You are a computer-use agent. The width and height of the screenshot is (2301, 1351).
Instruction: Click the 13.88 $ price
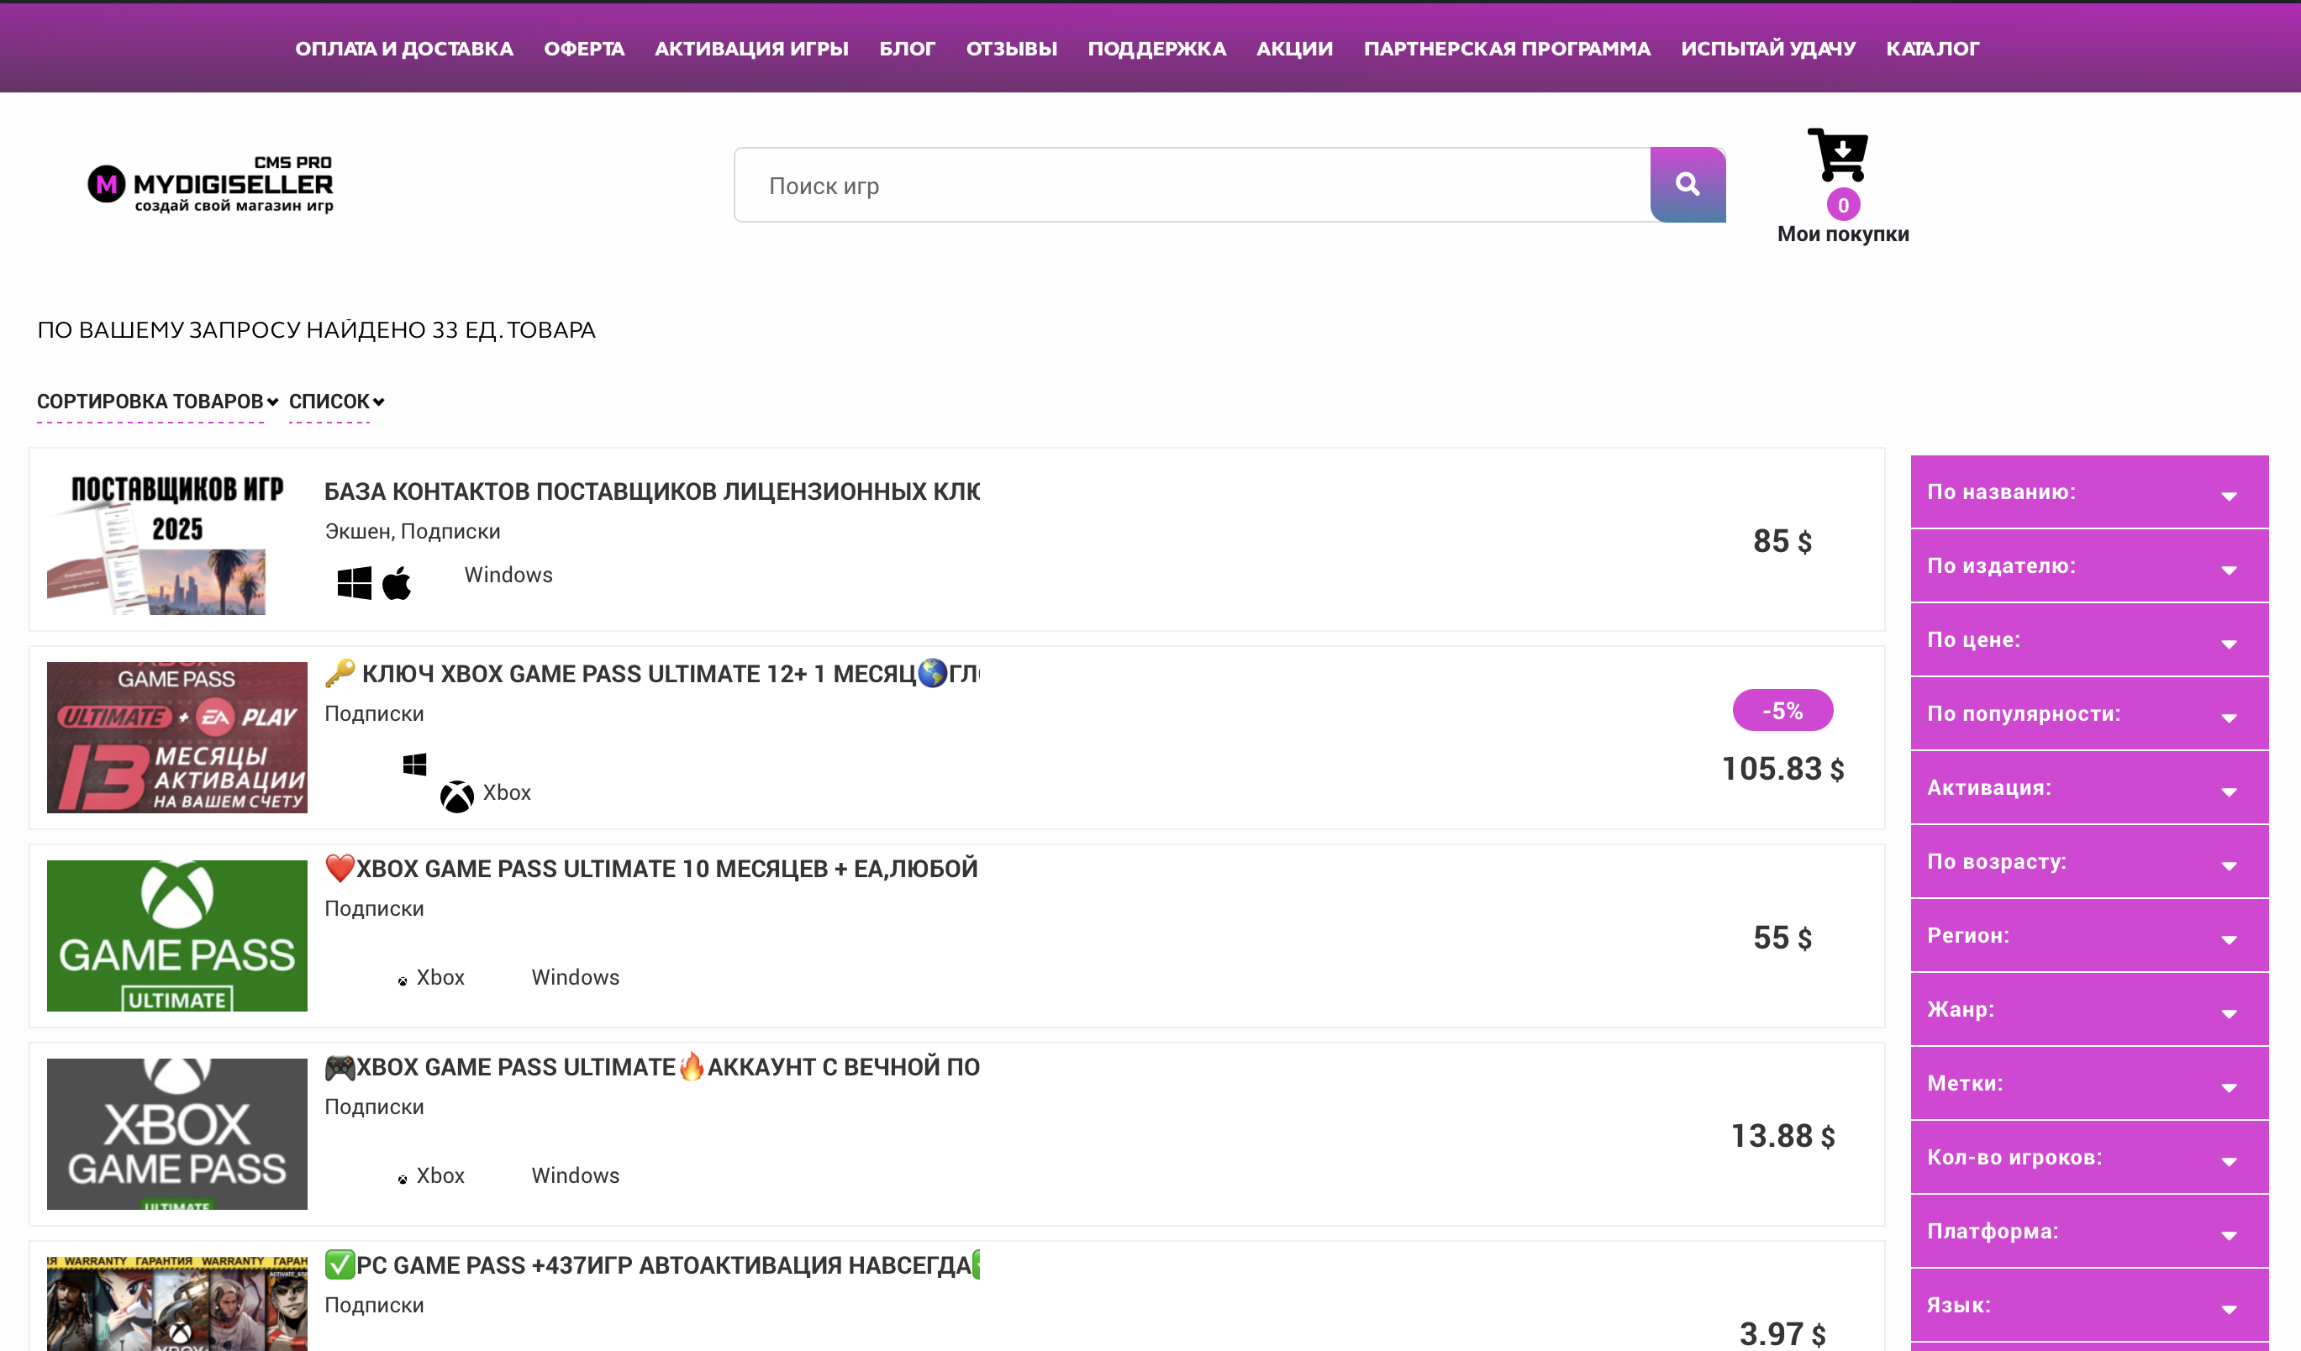click(x=1782, y=1136)
